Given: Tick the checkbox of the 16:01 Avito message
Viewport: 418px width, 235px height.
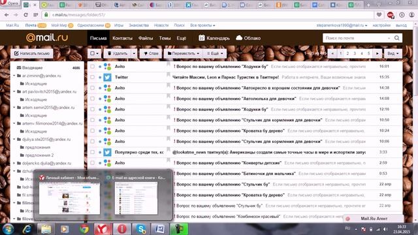Looking at the screenshot, I should [x=92, y=67].
